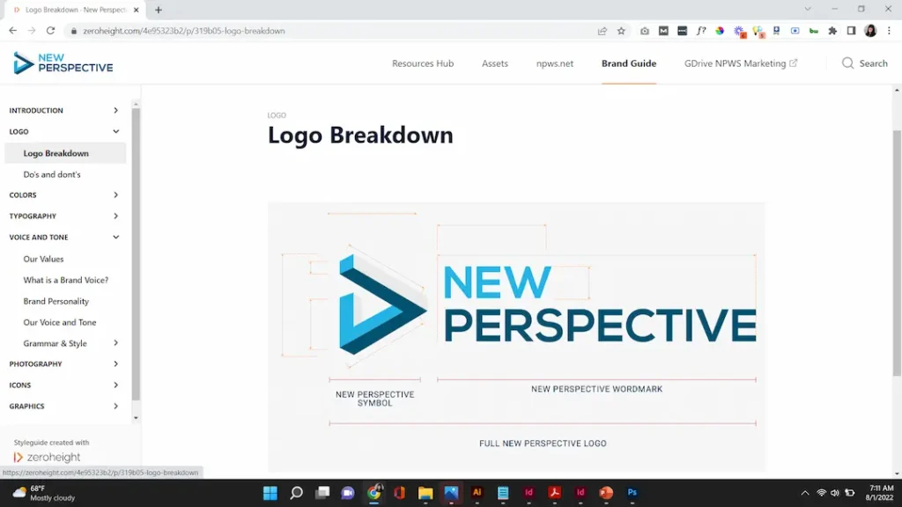Open the Gmail M extension icon
Screen dimensions: 902x507
(663, 31)
